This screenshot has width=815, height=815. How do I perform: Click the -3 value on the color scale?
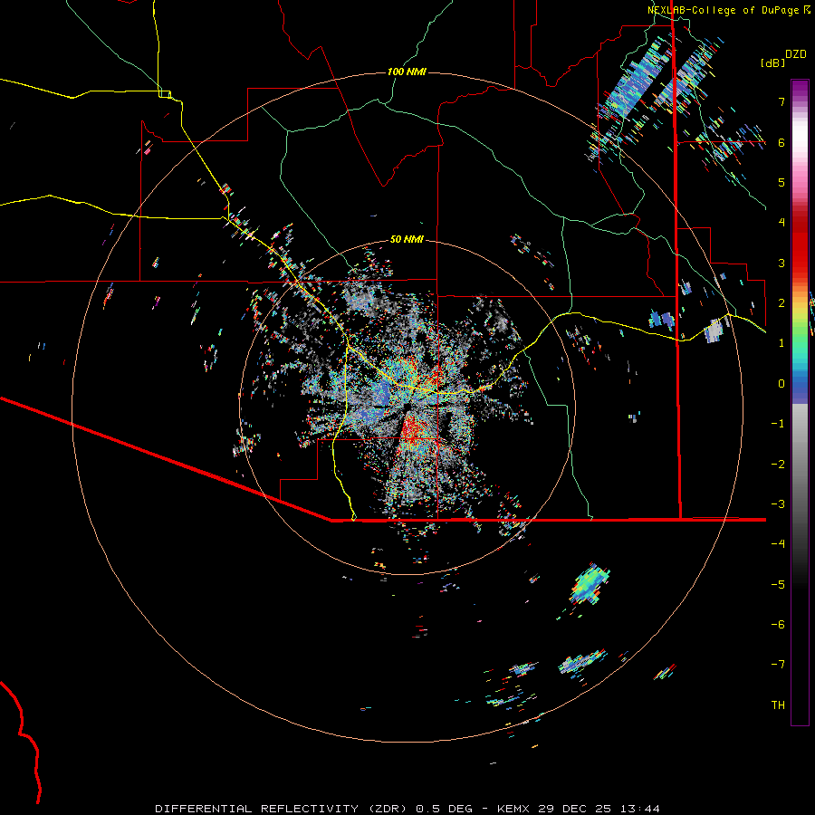[x=778, y=504]
